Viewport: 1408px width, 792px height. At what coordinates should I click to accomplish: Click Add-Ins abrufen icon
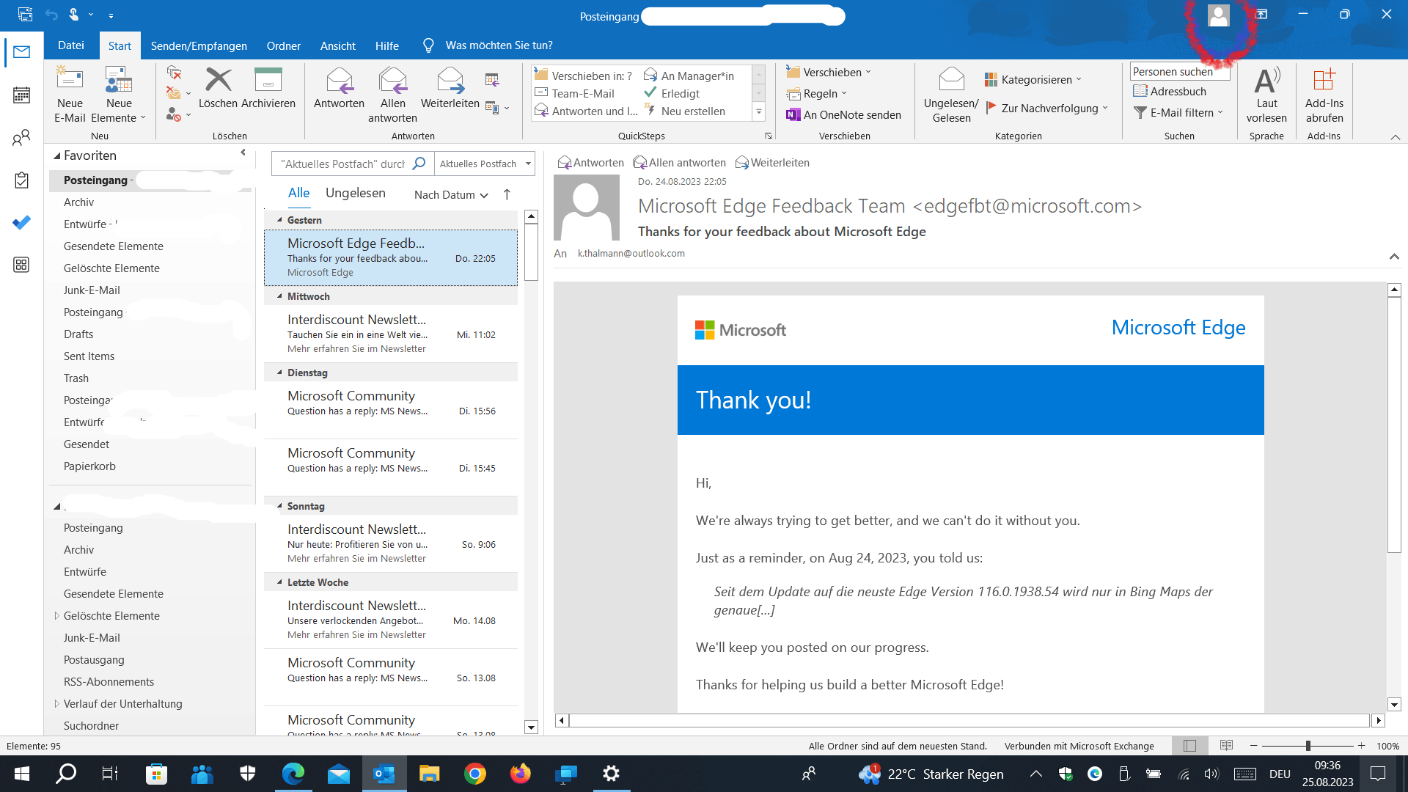(x=1324, y=81)
